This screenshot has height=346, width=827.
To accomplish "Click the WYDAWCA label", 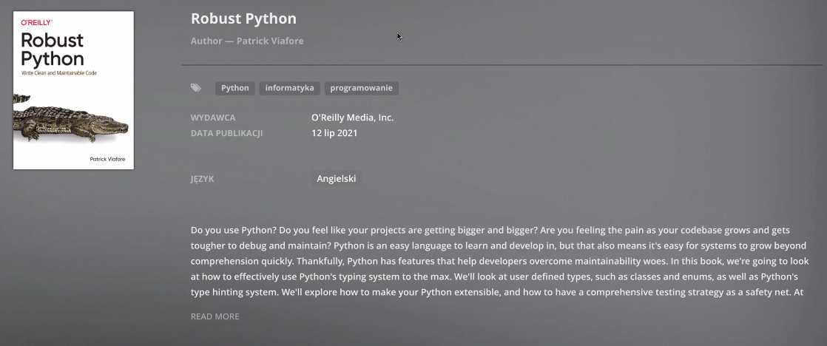I will (x=213, y=118).
